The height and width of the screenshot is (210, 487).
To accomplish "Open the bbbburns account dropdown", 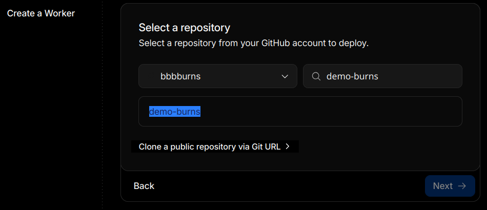I will (217, 76).
